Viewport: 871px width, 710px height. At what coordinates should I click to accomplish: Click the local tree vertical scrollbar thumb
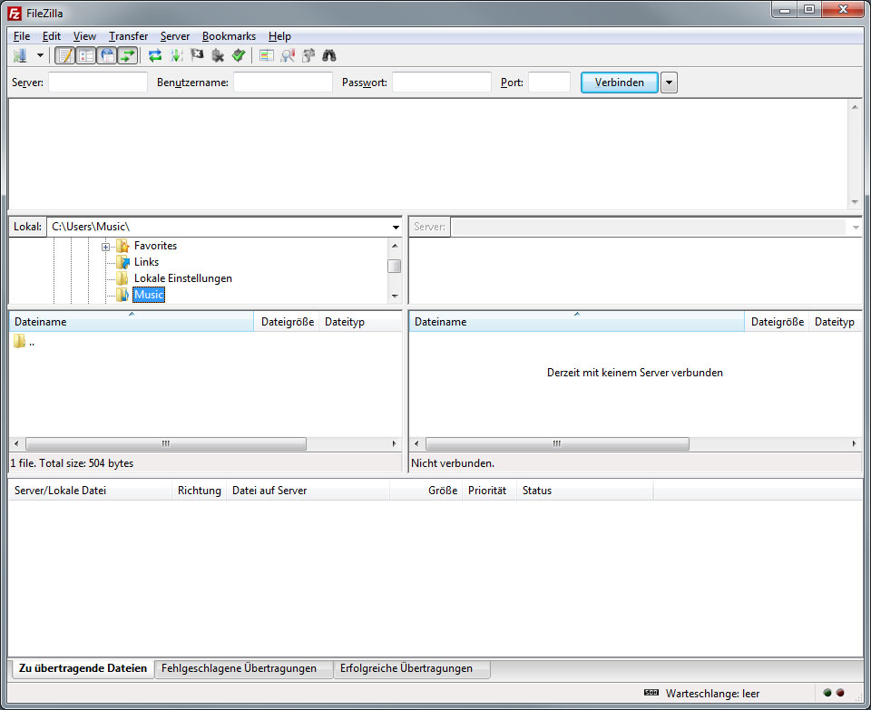tap(395, 266)
